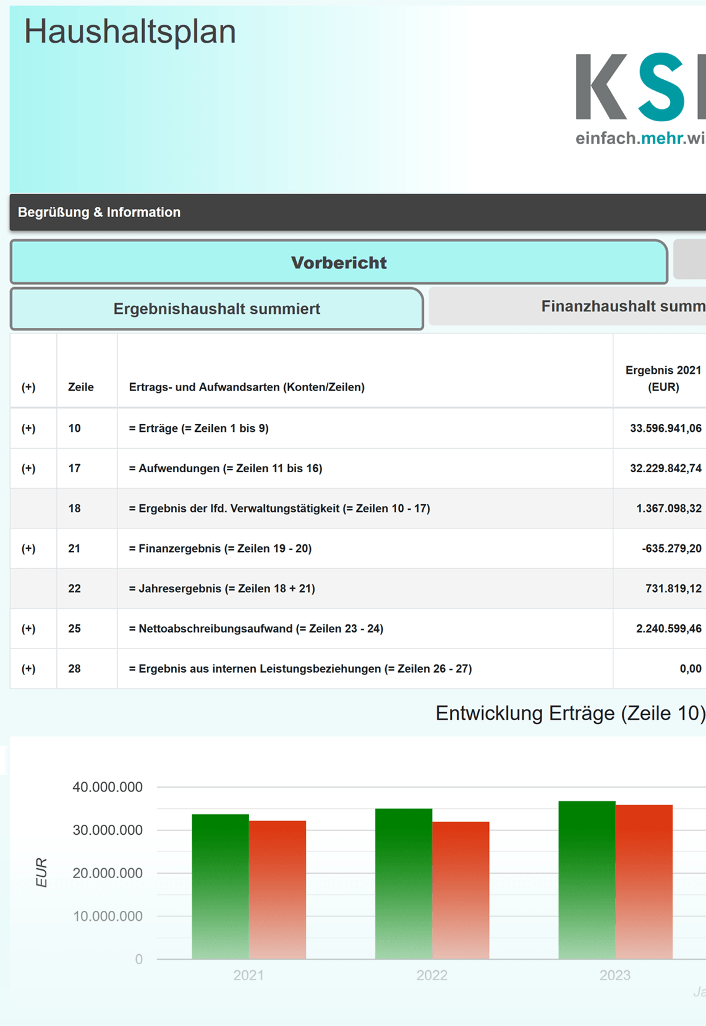Switch to Ergebnishaushalt summiert tab

216,309
